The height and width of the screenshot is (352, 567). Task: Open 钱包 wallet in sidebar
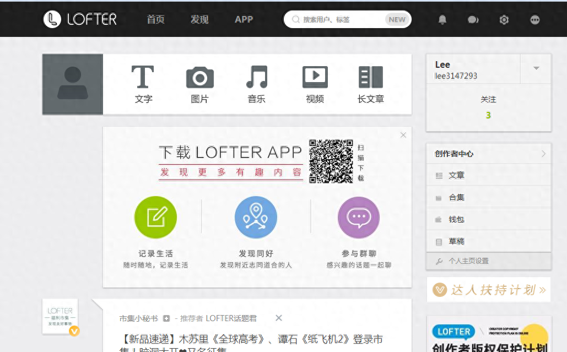[x=456, y=219]
